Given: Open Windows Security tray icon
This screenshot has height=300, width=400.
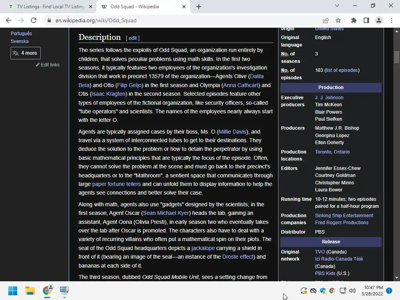Looking at the screenshot, I should 323,291.
